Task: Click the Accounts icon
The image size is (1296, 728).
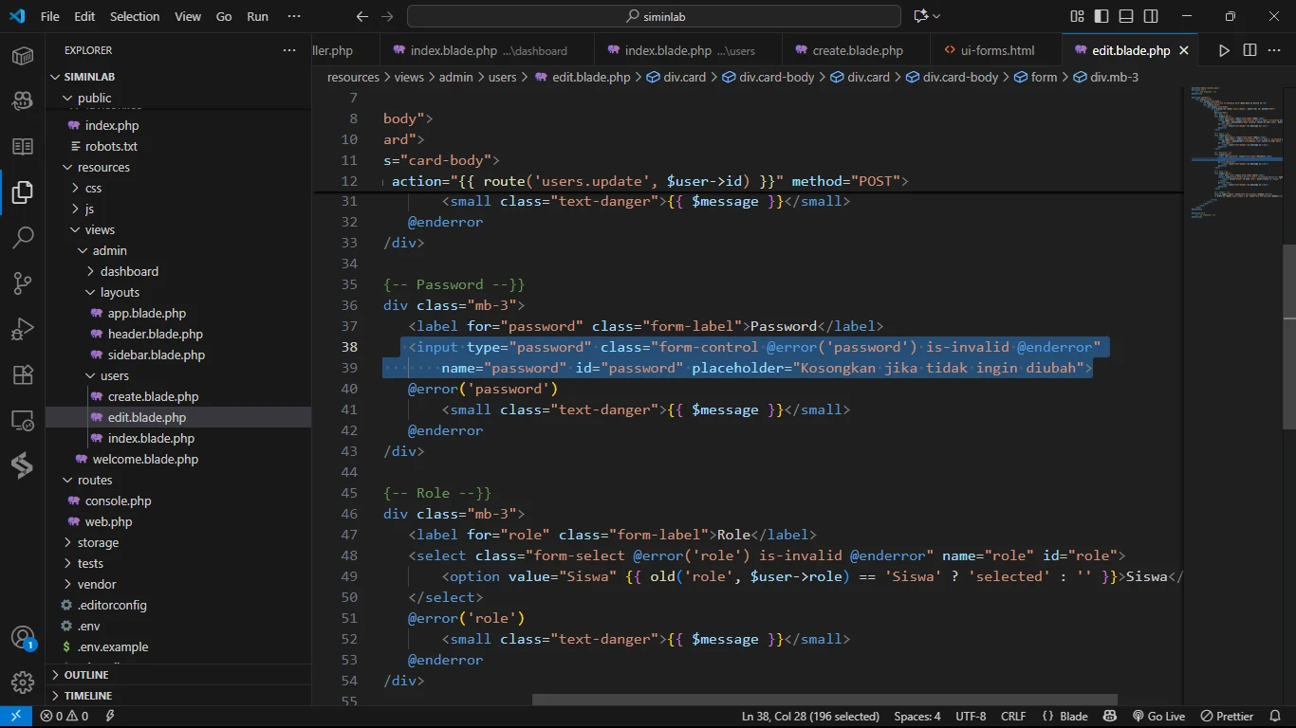Action: coord(23,637)
